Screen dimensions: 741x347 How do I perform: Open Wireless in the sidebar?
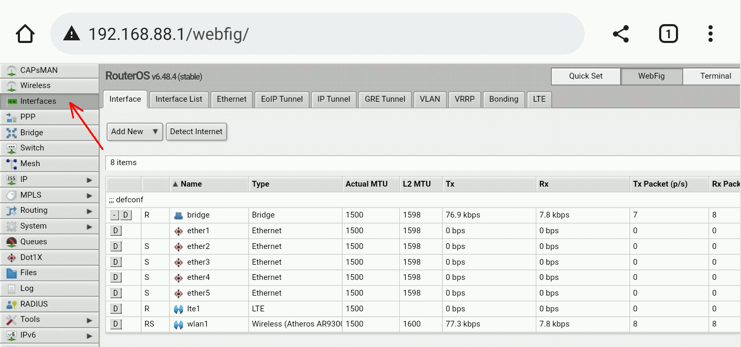click(x=49, y=85)
